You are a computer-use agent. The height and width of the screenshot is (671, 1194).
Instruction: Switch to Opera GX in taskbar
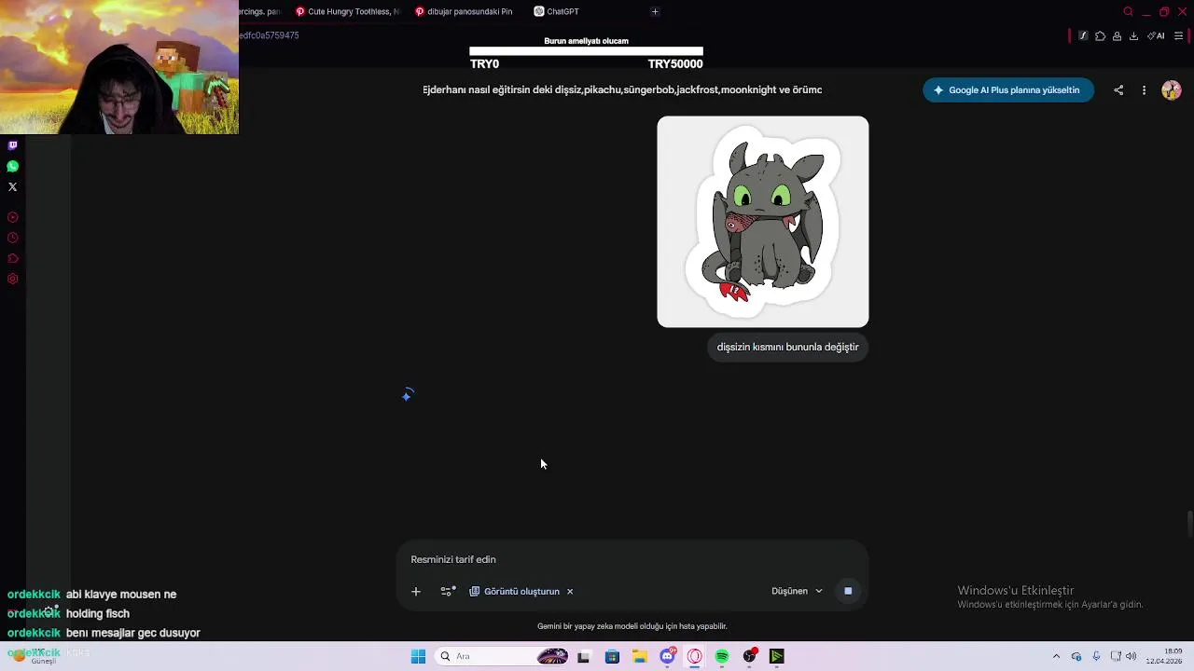[x=695, y=656]
